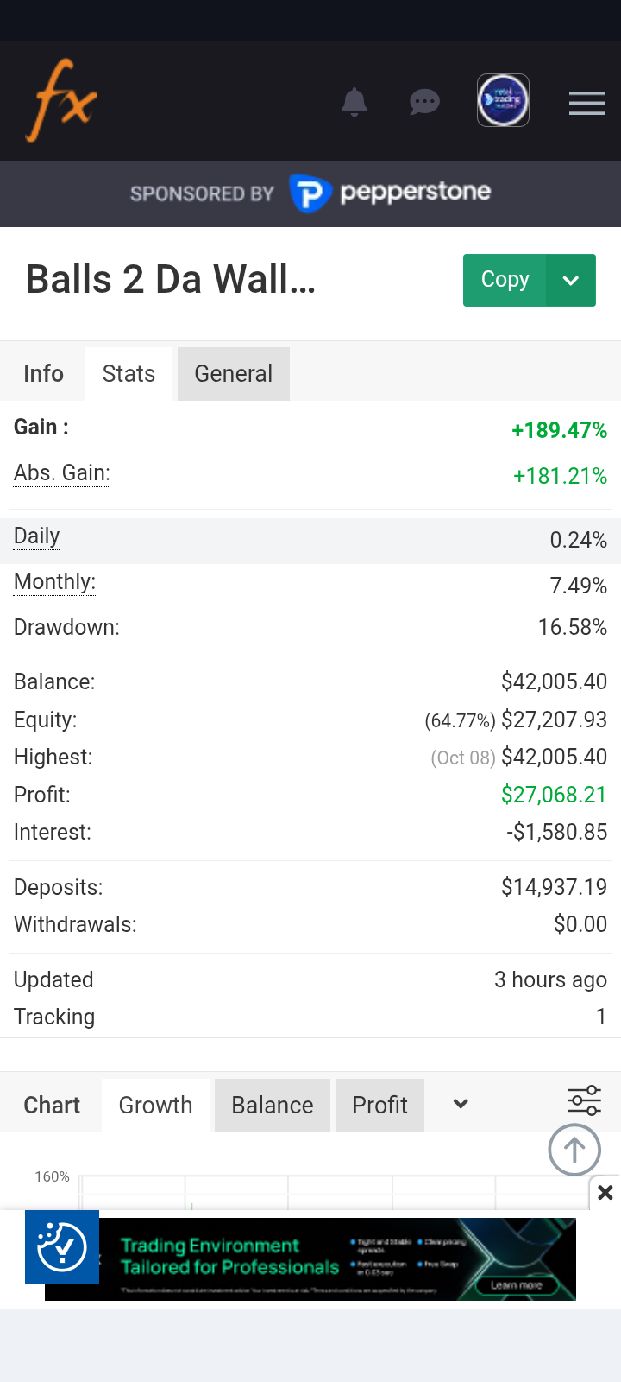Switch to the General tab
Viewport: 621px width, 1382px height.
click(x=233, y=373)
